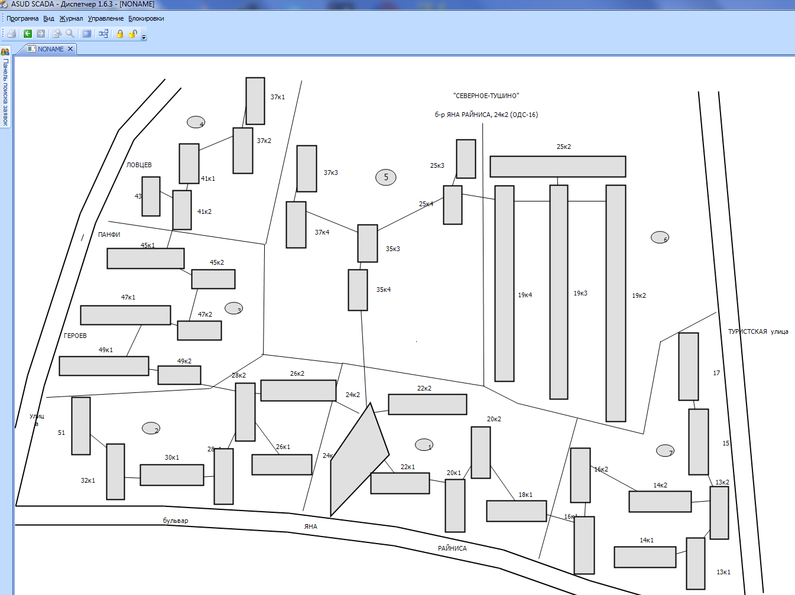Select the magnifying glass zoom tool
795x595 pixels.
tap(70, 34)
